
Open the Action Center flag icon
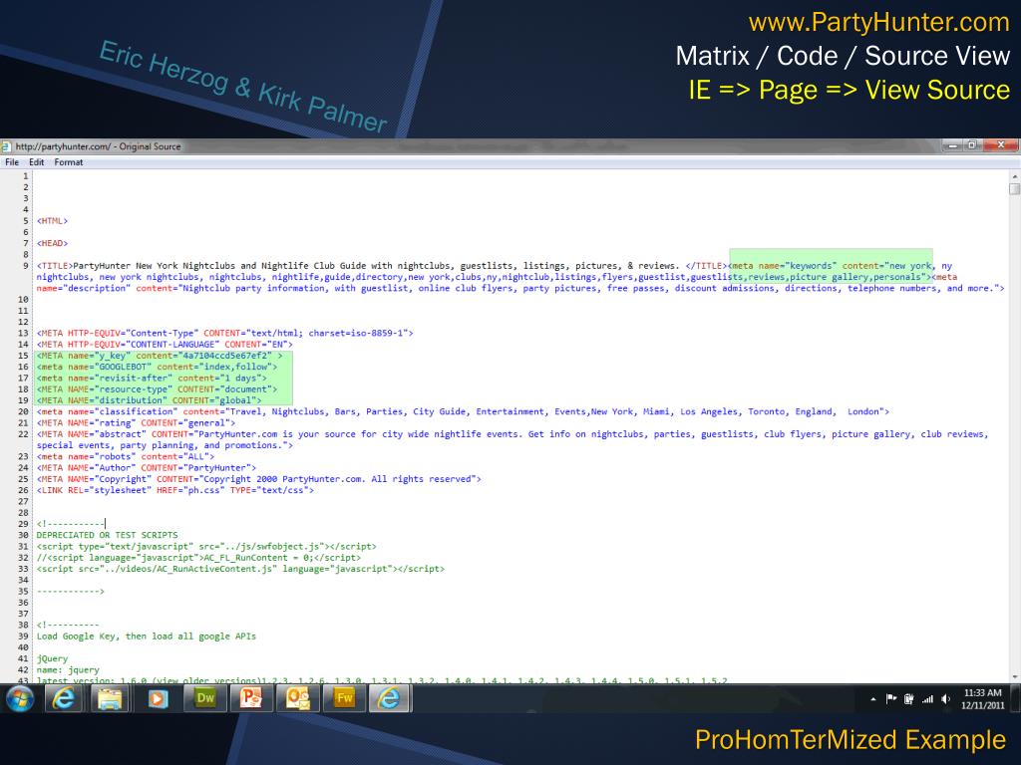890,699
